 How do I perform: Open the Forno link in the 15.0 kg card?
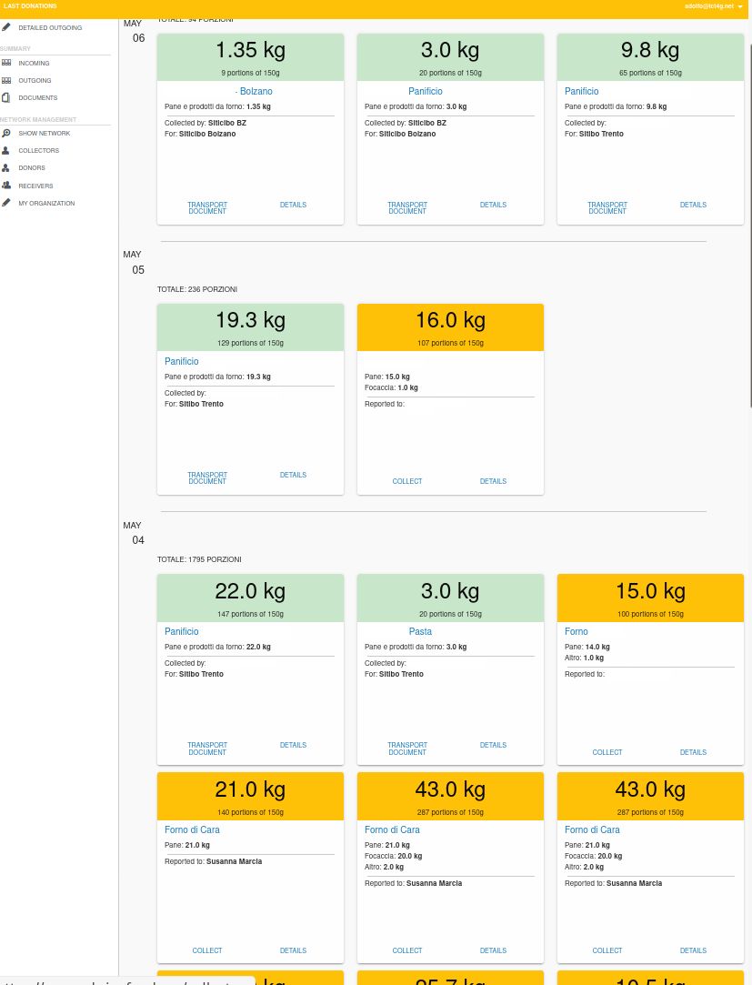(577, 631)
